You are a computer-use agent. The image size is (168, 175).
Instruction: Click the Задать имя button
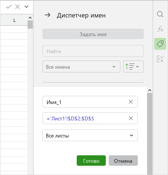[93, 34]
